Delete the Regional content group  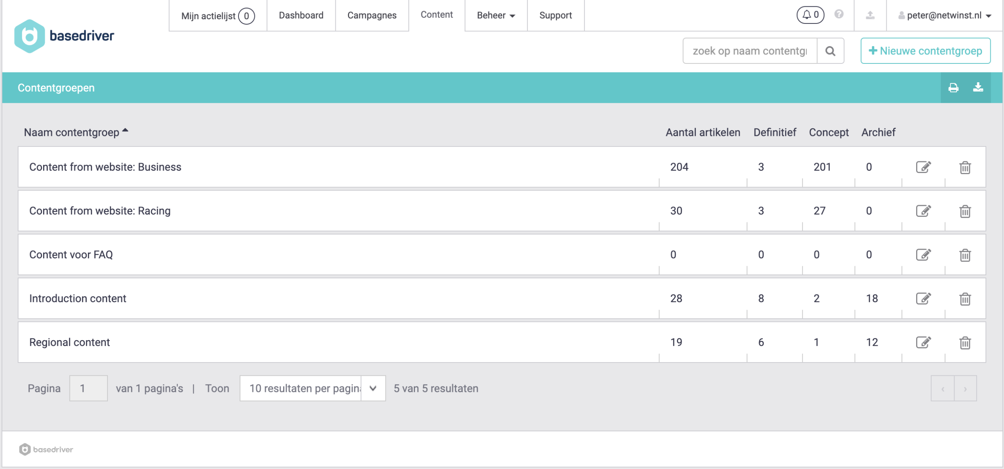pos(965,343)
